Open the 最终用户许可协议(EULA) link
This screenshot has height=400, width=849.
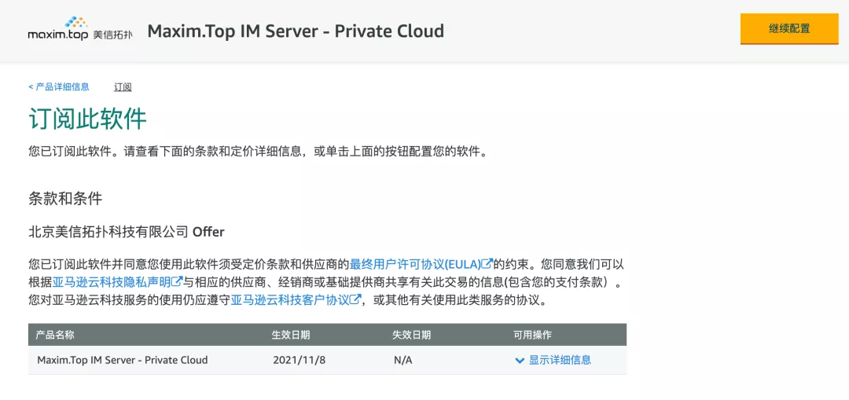coord(415,264)
